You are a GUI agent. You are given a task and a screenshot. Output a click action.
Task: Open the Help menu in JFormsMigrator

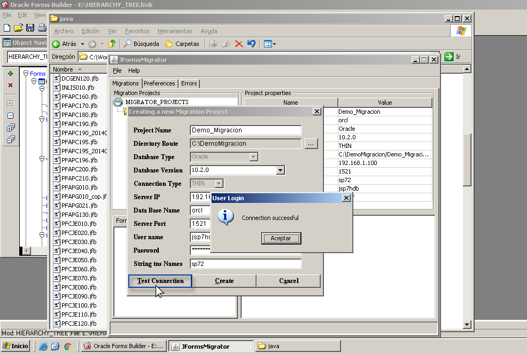pyautogui.click(x=134, y=70)
